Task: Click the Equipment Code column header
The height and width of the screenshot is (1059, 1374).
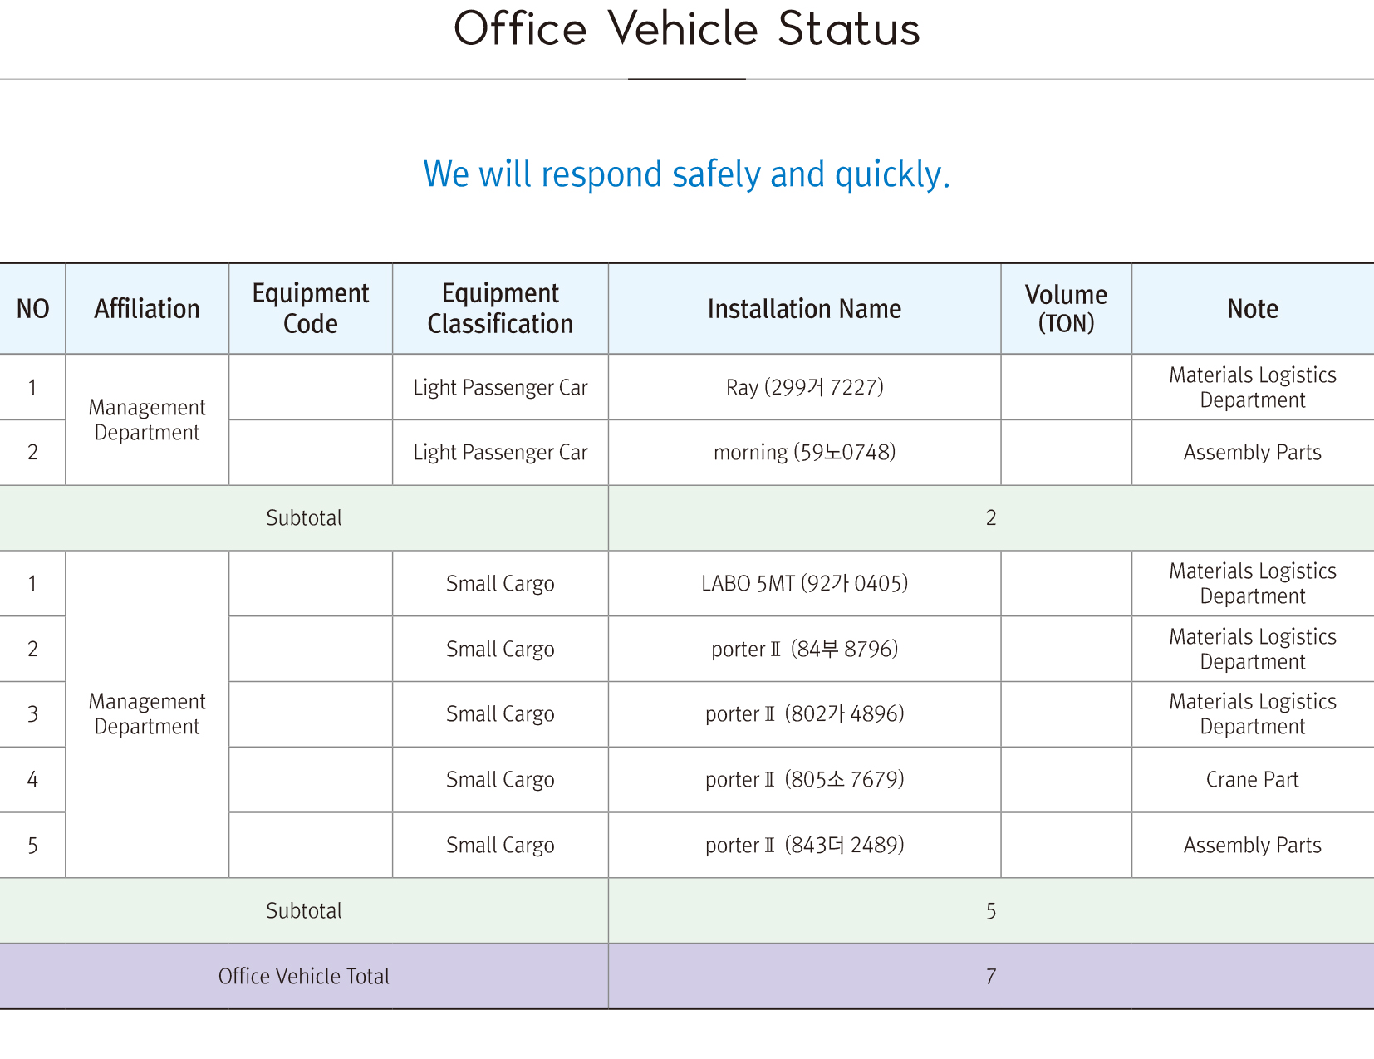Action: click(310, 308)
